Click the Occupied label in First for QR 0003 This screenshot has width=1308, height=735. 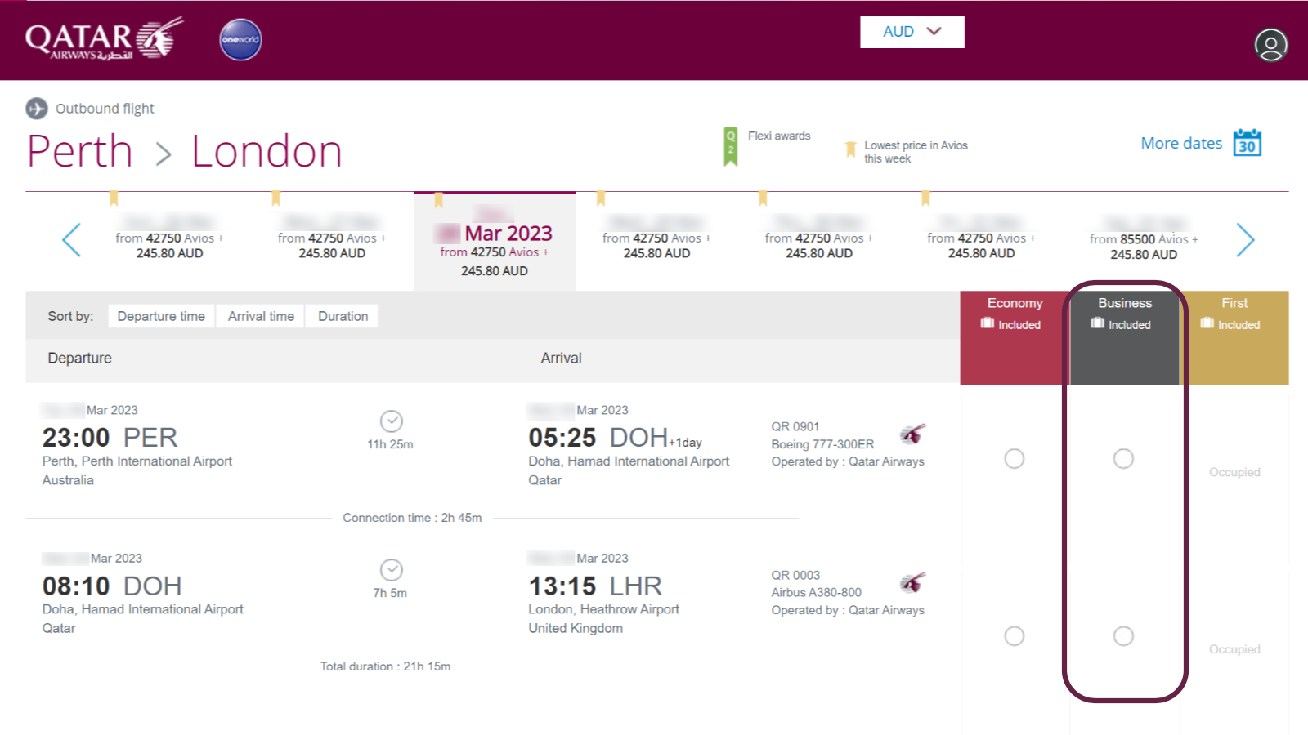tap(1234, 649)
